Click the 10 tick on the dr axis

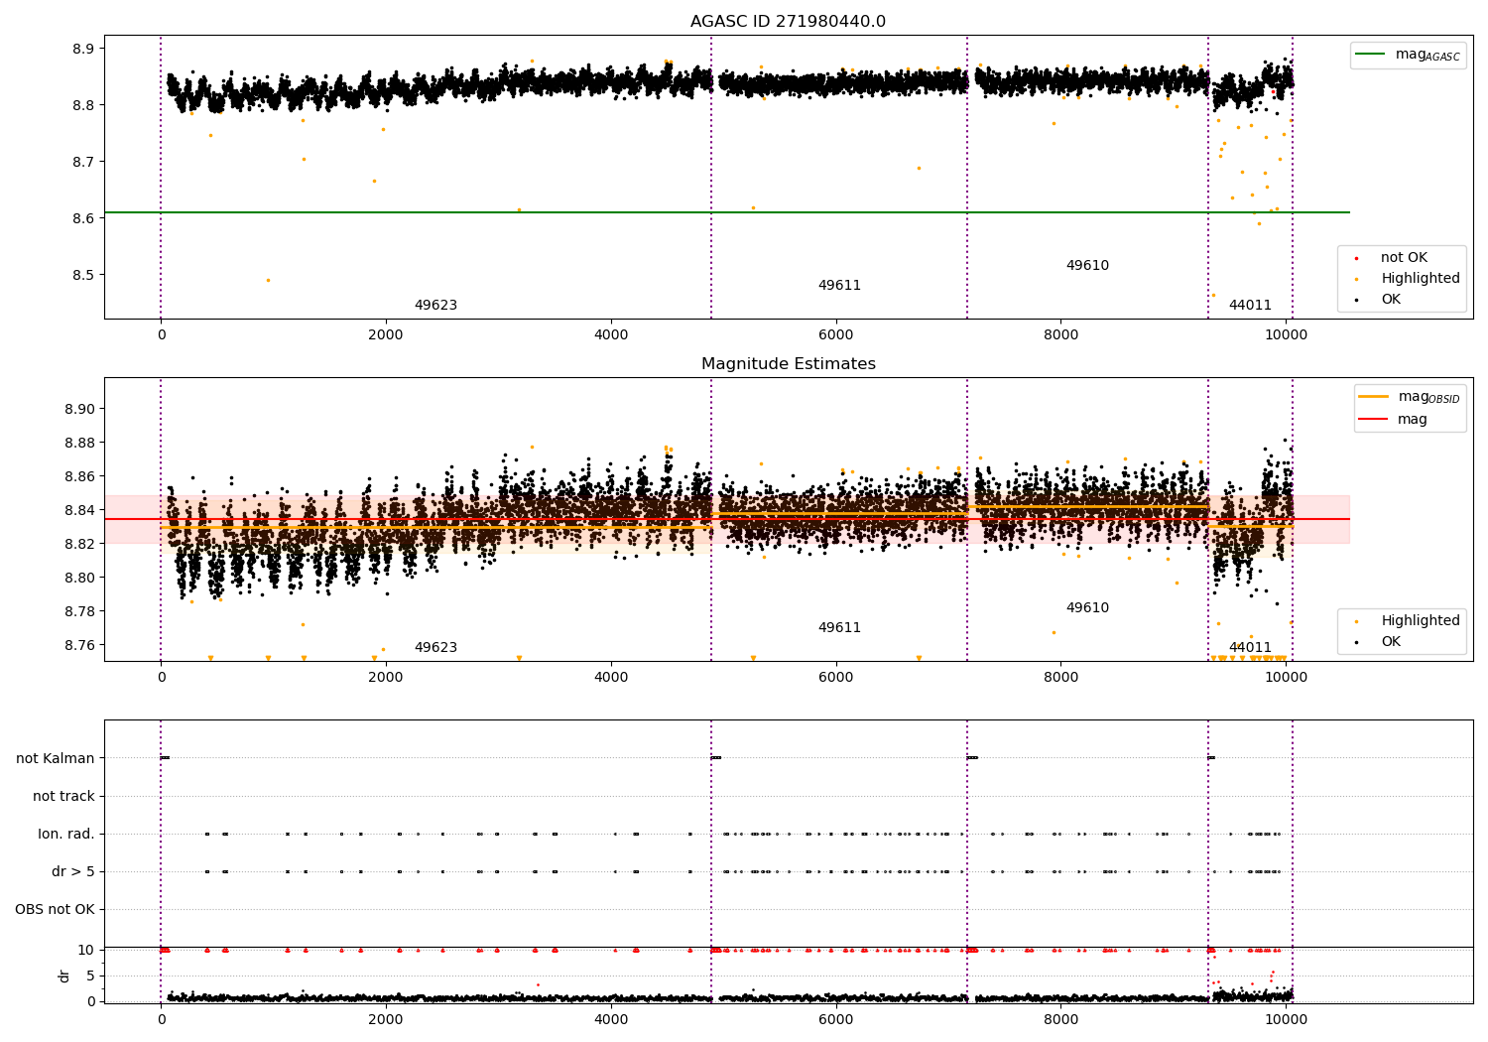pos(86,950)
